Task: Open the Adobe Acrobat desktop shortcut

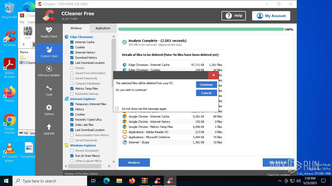Action: [x=9, y=68]
